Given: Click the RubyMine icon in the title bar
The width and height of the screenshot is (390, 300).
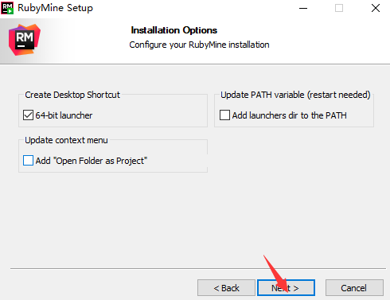Looking at the screenshot, I should [x=7, y=8].
